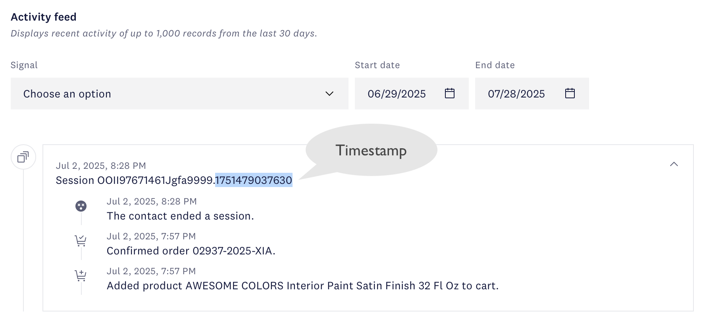Screen dimensions: 701x321
Task: Click the session ended face icon
Action: (81, 206)
